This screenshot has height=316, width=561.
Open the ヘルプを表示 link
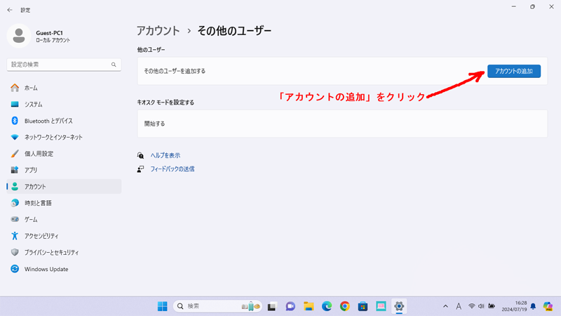coord(165,155)
